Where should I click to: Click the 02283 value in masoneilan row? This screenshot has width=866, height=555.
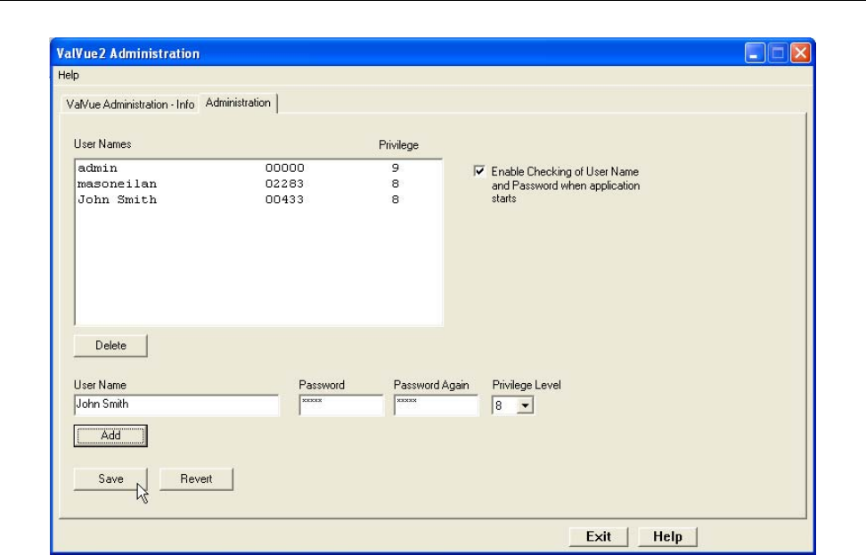point(284,184)
